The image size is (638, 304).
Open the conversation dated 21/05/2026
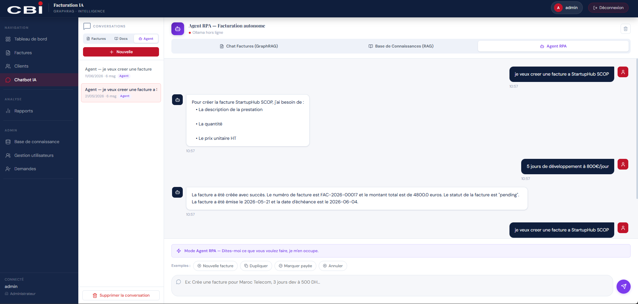point(121,93)
